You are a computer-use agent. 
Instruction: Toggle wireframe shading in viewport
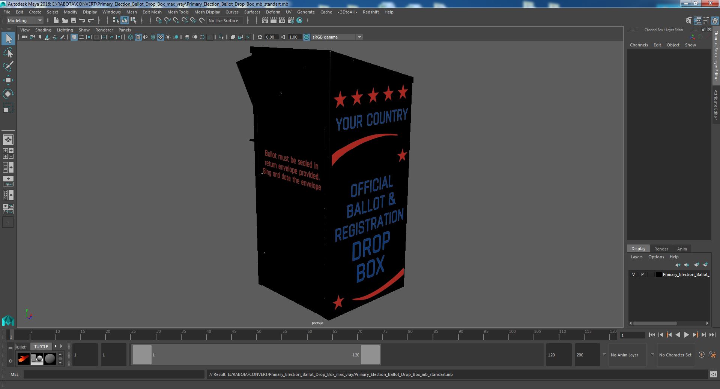[131, 37]
